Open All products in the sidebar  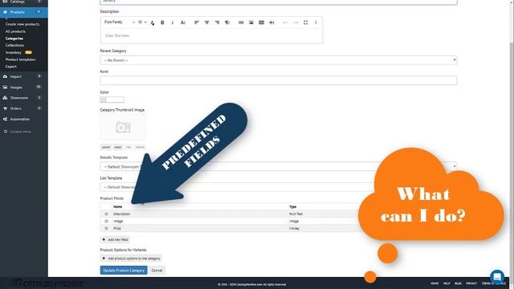click(15, 31)
